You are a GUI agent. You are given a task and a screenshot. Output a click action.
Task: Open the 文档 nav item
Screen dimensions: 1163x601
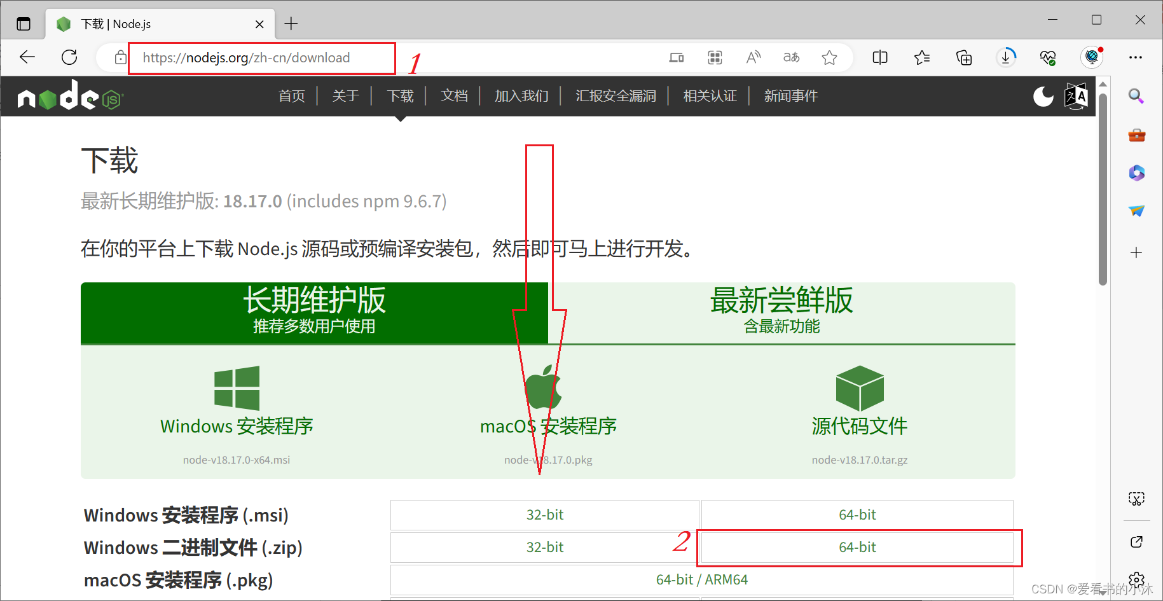tap(455, 96)
